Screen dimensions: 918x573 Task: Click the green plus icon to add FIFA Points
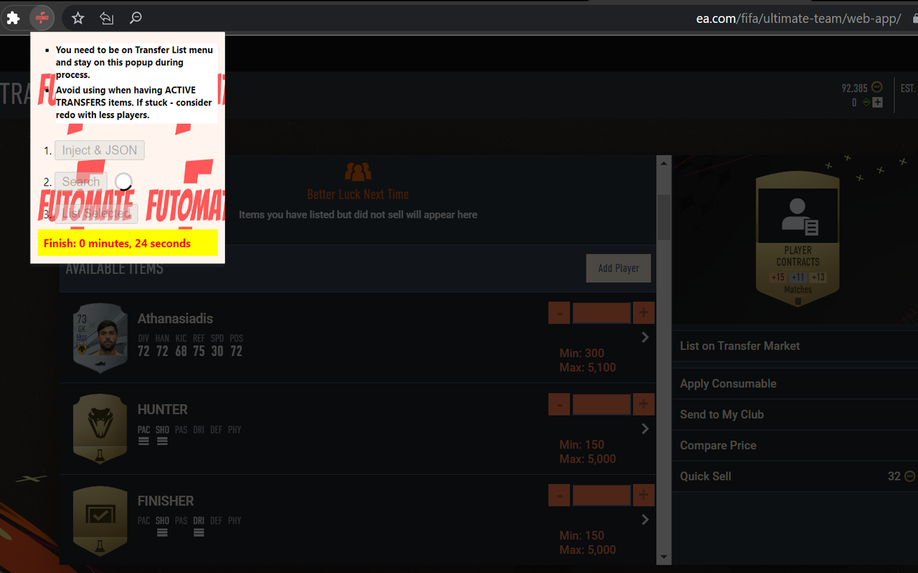(x=877, y=102)
